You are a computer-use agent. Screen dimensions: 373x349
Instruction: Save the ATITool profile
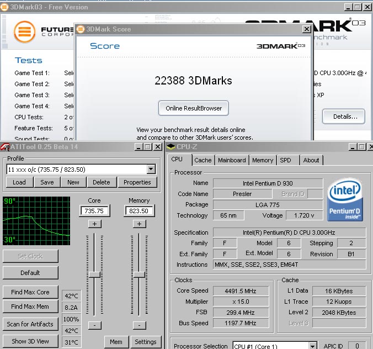point(47,182)
